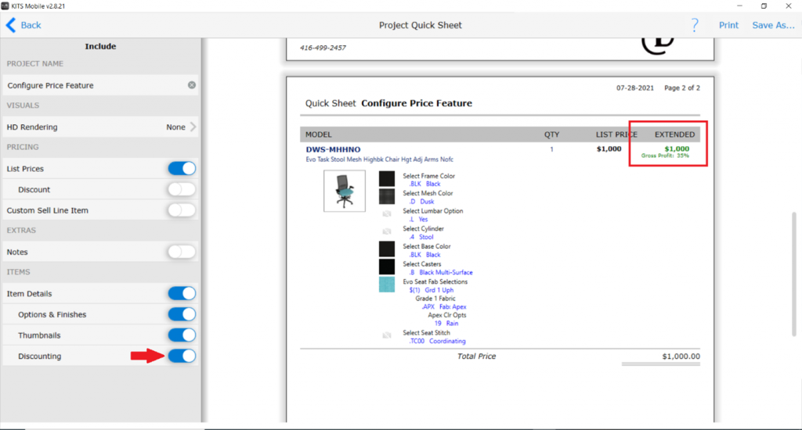Click the Print button

click(x=728, y=25)
